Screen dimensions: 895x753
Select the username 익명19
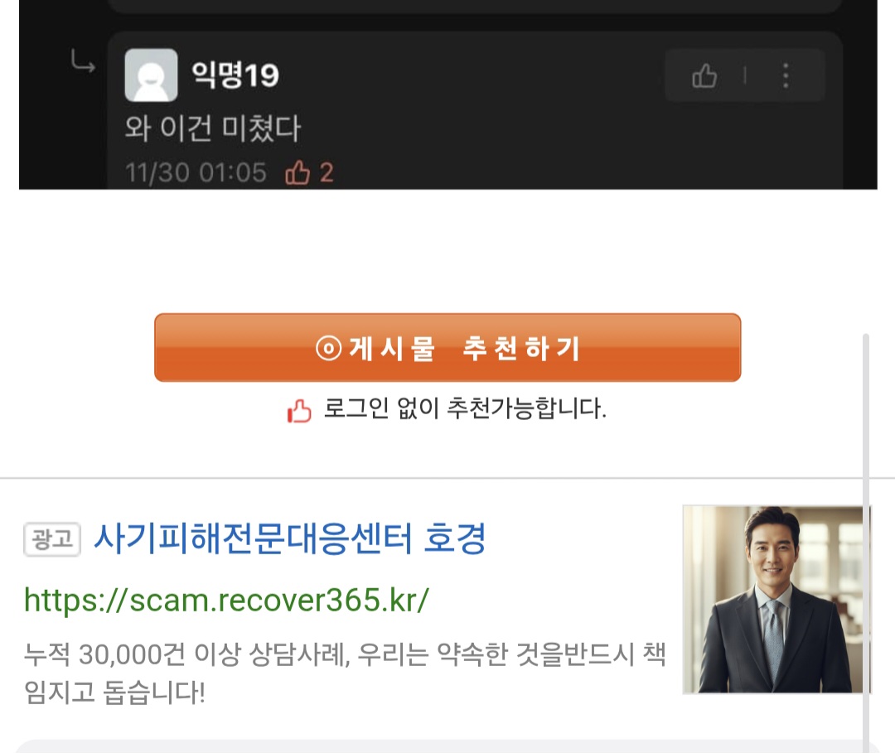(235, 75)
